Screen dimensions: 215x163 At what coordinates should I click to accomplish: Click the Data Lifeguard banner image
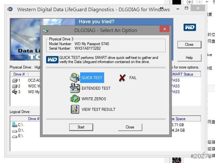click(25, 39)
